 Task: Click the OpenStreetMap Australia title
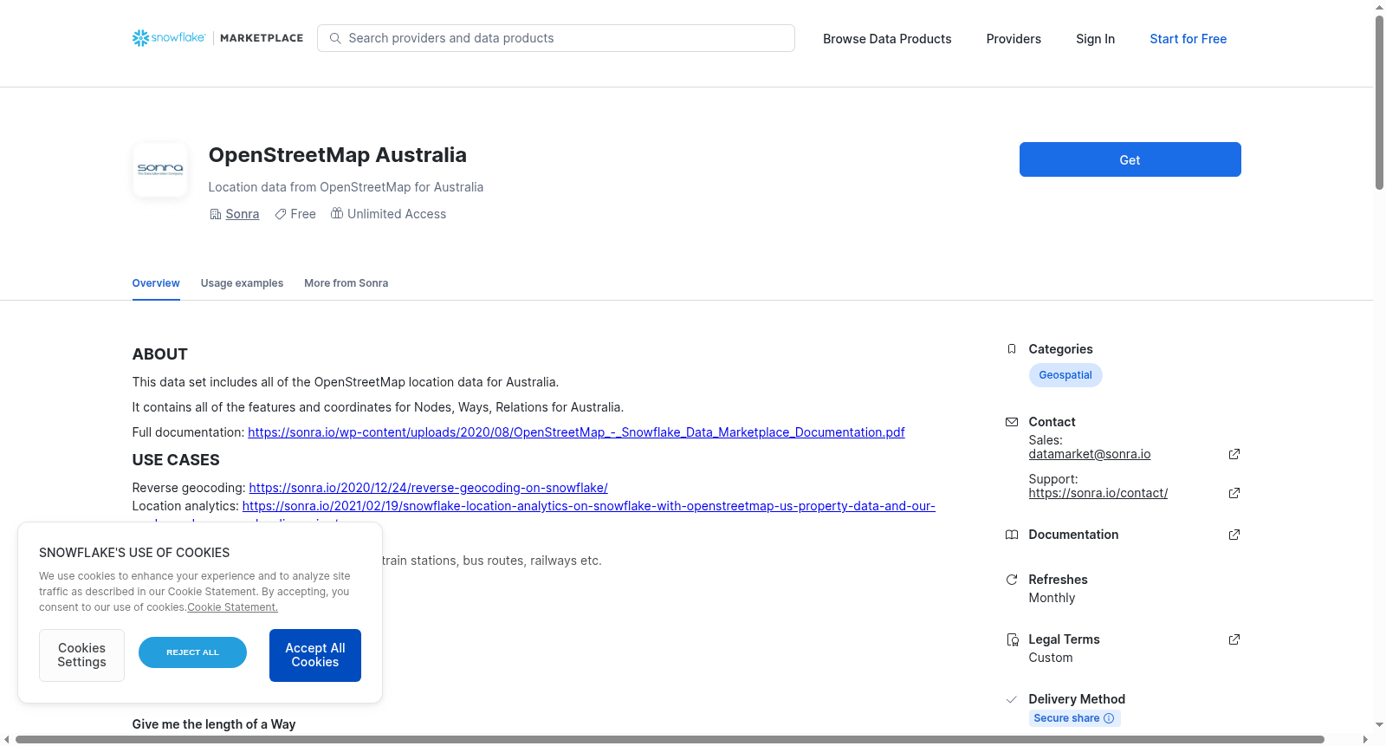click(337, 155)
